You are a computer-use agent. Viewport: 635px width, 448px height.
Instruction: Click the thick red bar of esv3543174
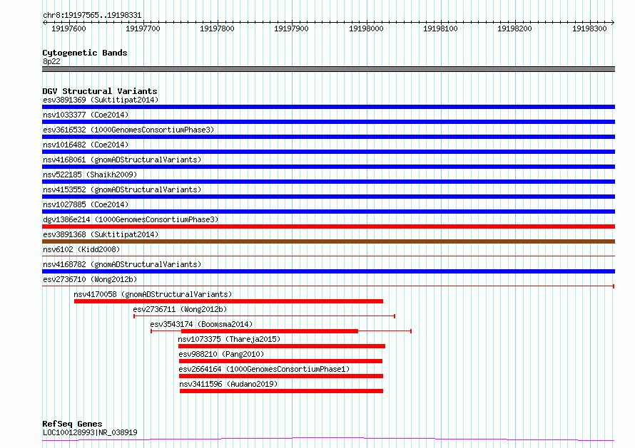(x=270, y=331)
